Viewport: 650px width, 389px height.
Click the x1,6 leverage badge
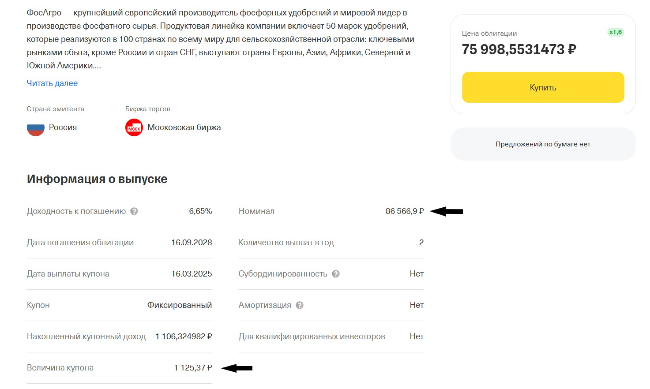tap(615, 32)
